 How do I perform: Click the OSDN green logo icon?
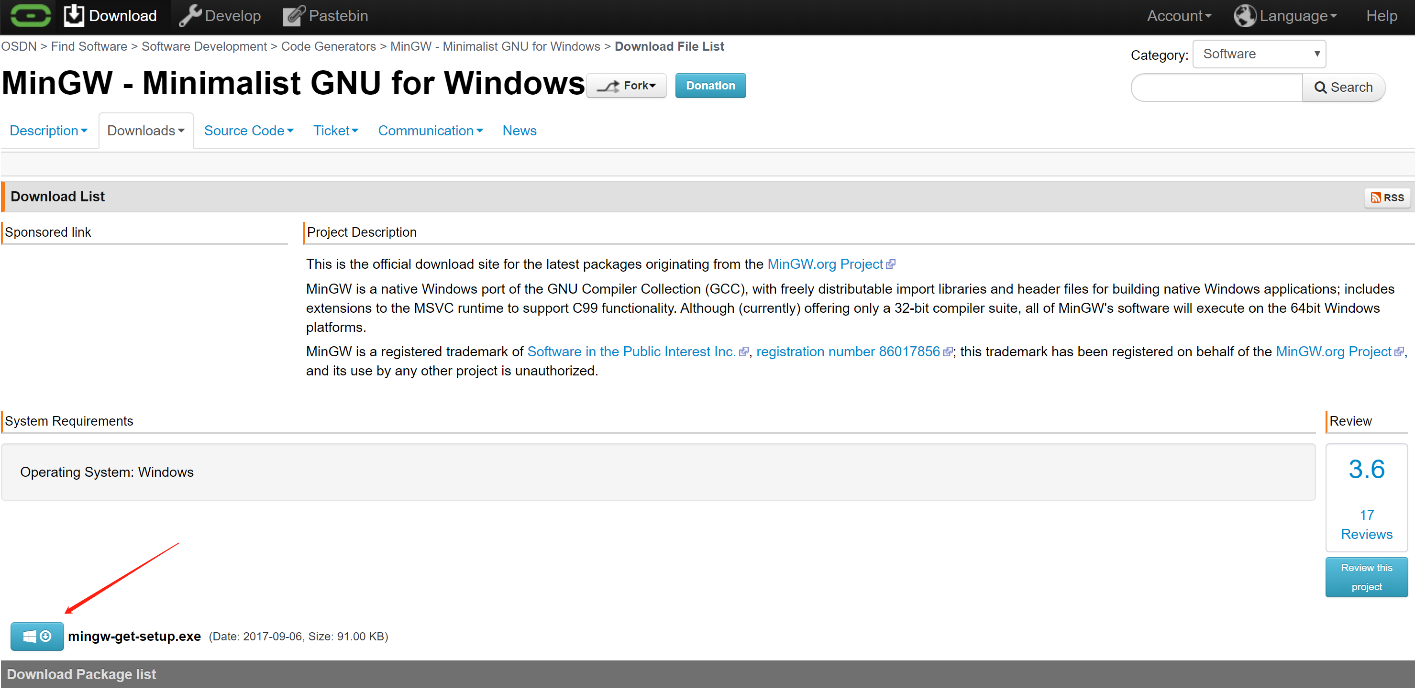pyautogui.click(x=30, y=16)
